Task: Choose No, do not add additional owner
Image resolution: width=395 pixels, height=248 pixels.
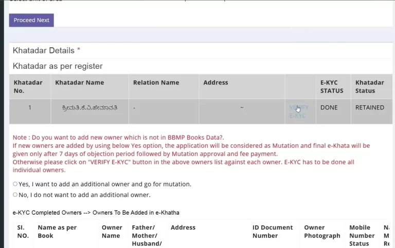Action: click(15, 195)
